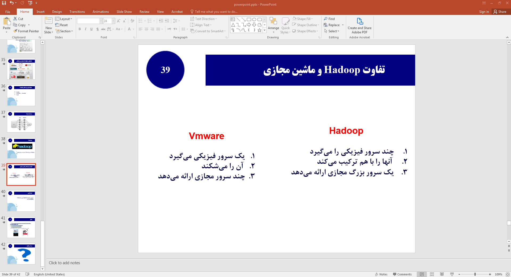Toggle text Shadow formatting
The image size is (511, 277).
[x=97, y=29]
